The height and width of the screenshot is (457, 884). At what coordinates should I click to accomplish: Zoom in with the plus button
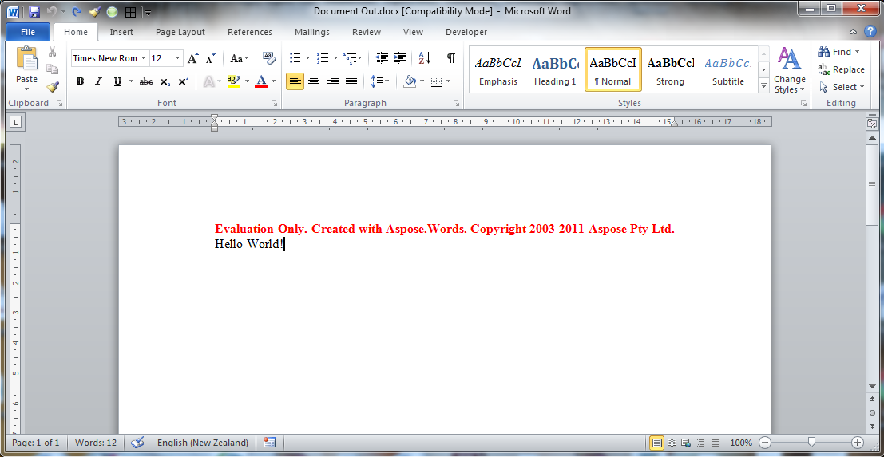858,443
